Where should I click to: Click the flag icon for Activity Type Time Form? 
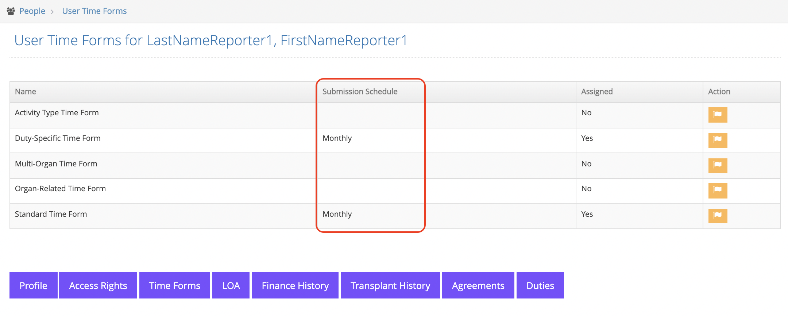point(718,115)
